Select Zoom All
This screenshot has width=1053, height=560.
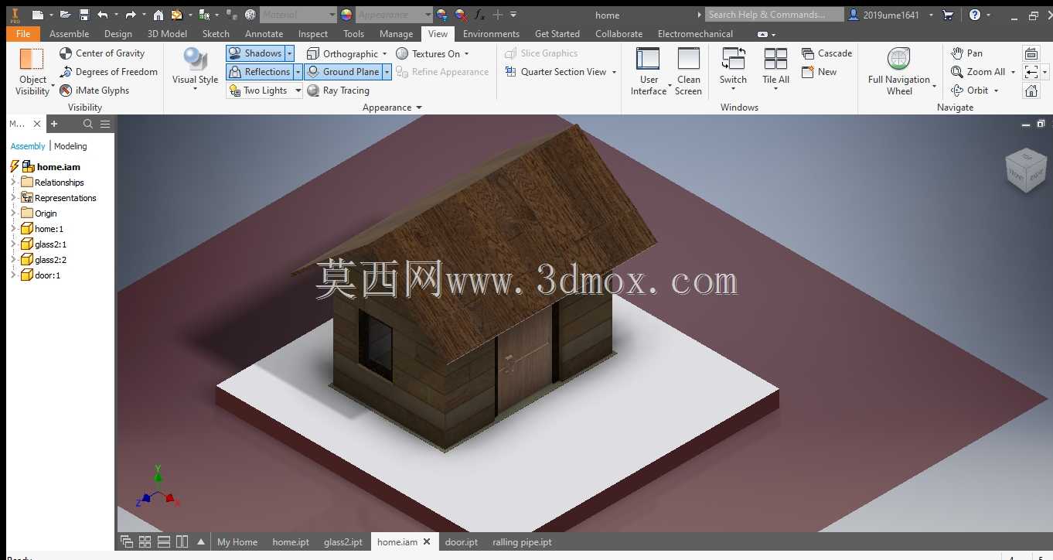tap(978, 72)
